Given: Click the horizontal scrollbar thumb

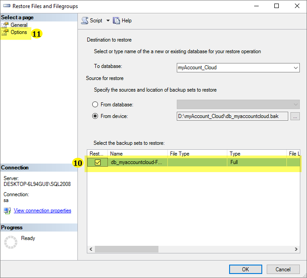Looking at the screenshot, I should [127, 249].
